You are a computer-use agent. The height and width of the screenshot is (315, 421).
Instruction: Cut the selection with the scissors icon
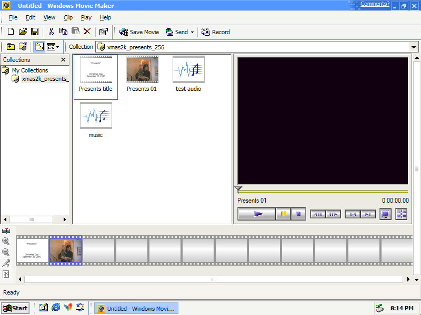pos(51,31)
